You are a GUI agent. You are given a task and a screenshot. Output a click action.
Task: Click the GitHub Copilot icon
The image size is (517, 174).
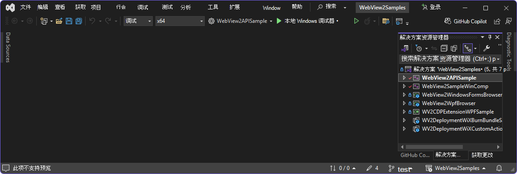coord(448,21)
